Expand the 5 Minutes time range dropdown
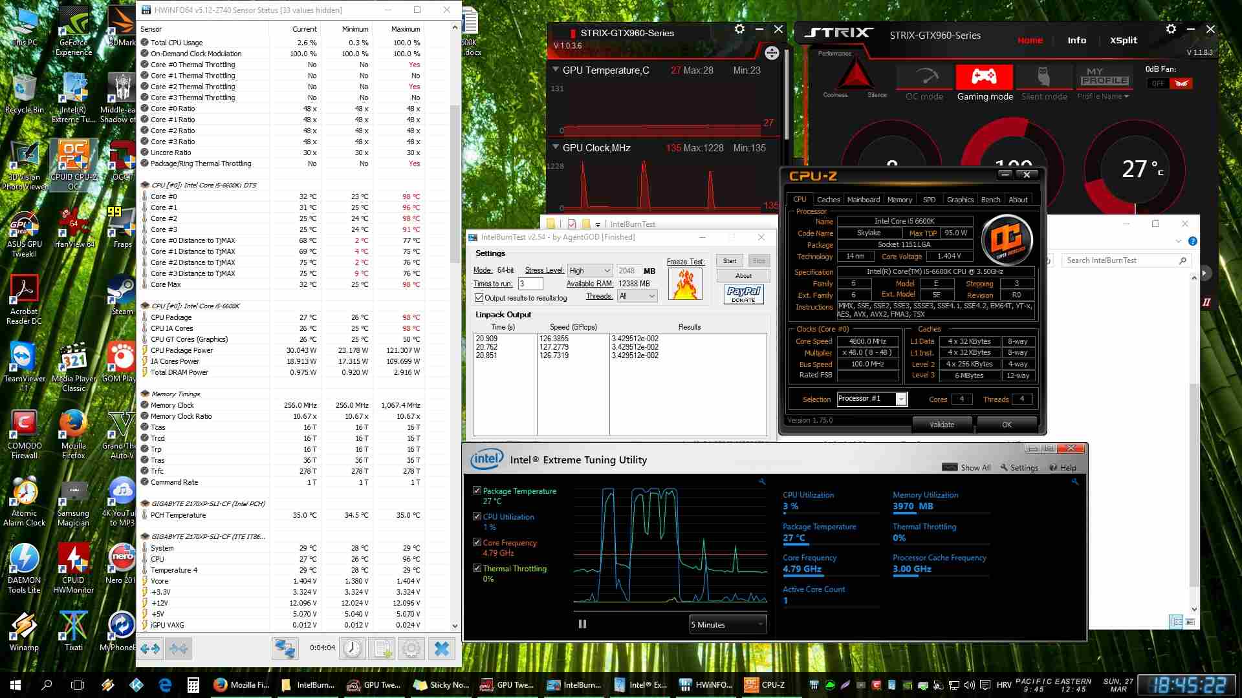This screenshot has height=698, width=1242. coord(728,624)
